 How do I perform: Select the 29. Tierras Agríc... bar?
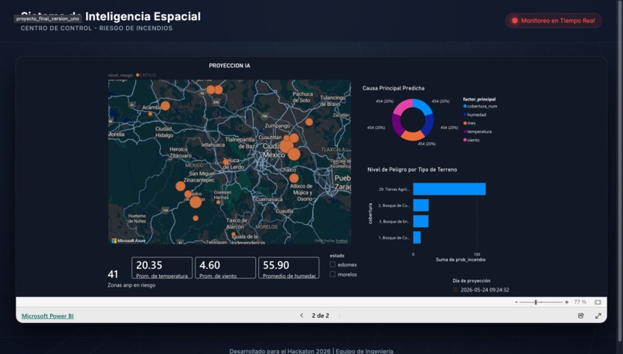click(x=449, y=189)
